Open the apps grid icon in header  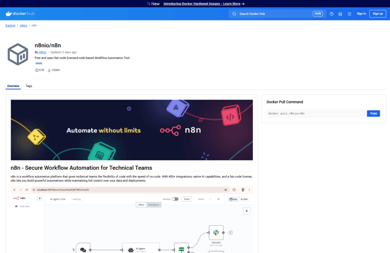tap(350, 14)
